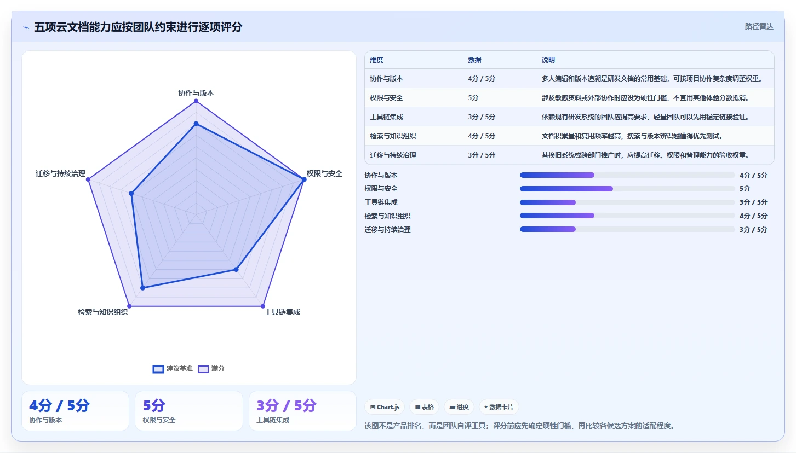This screenshot has height=453, width=796.
Task: Click the 表格 chip
Action: click(x=424, y=407)
